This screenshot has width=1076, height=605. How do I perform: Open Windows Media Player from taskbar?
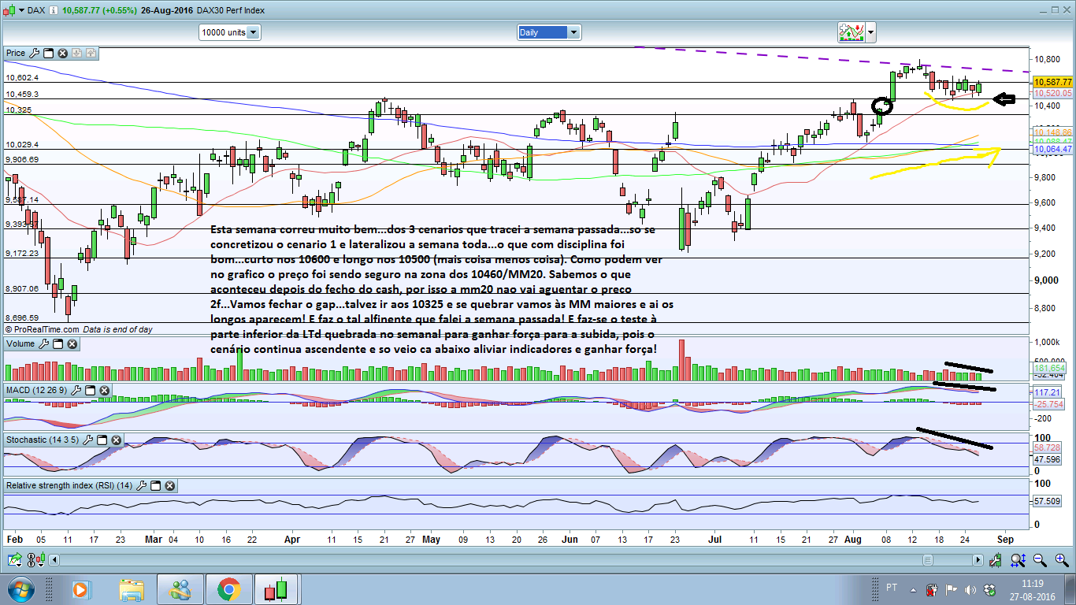click(x=80, y=588)
